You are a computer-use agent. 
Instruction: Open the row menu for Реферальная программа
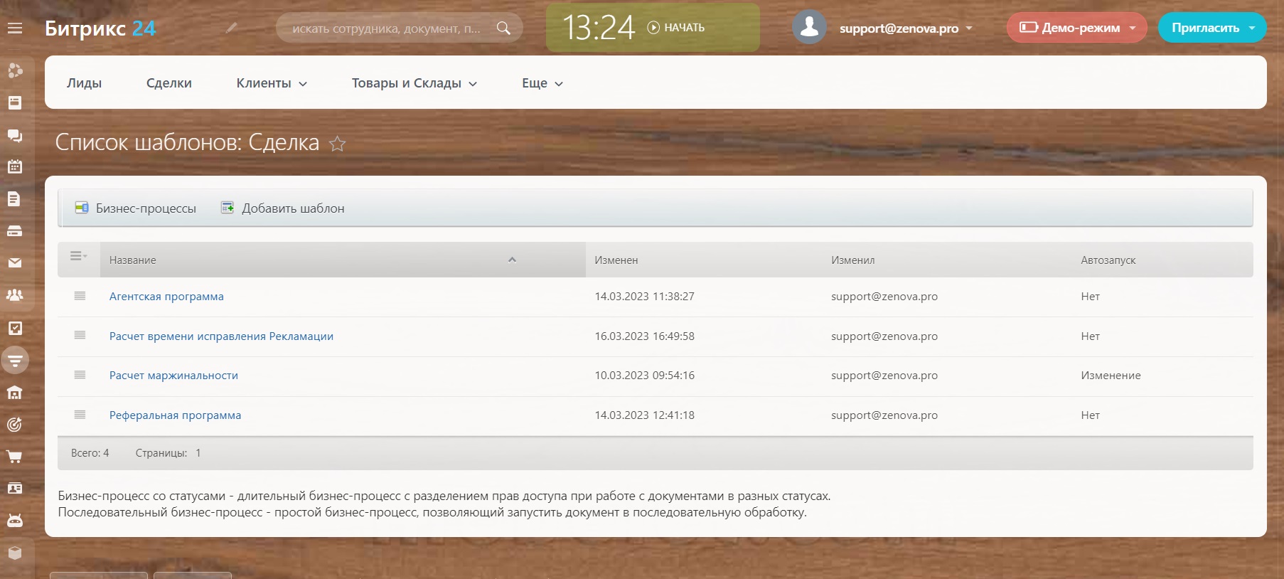tap(80, 415)
